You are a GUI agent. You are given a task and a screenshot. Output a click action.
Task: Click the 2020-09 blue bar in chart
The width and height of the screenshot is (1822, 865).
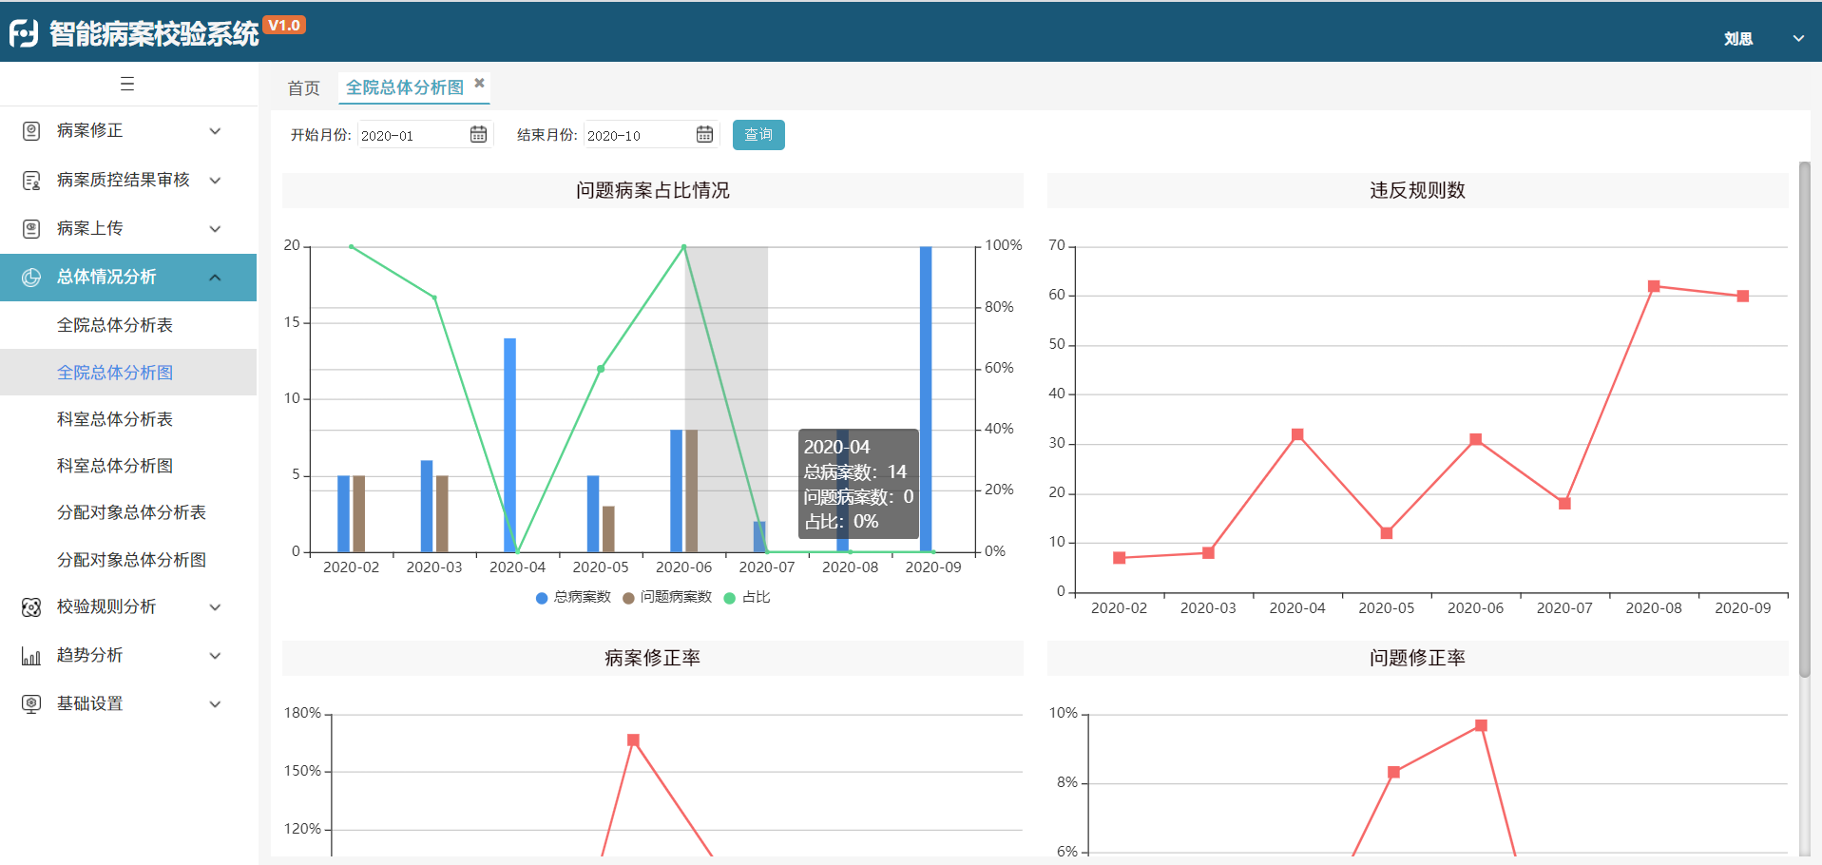point(926,399)
